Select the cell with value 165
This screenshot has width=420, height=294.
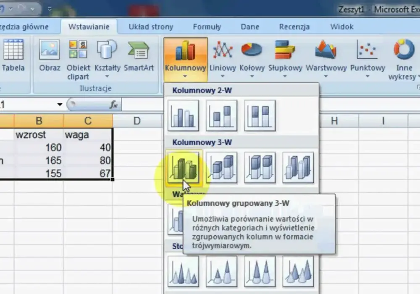click(x=39, y=160)
